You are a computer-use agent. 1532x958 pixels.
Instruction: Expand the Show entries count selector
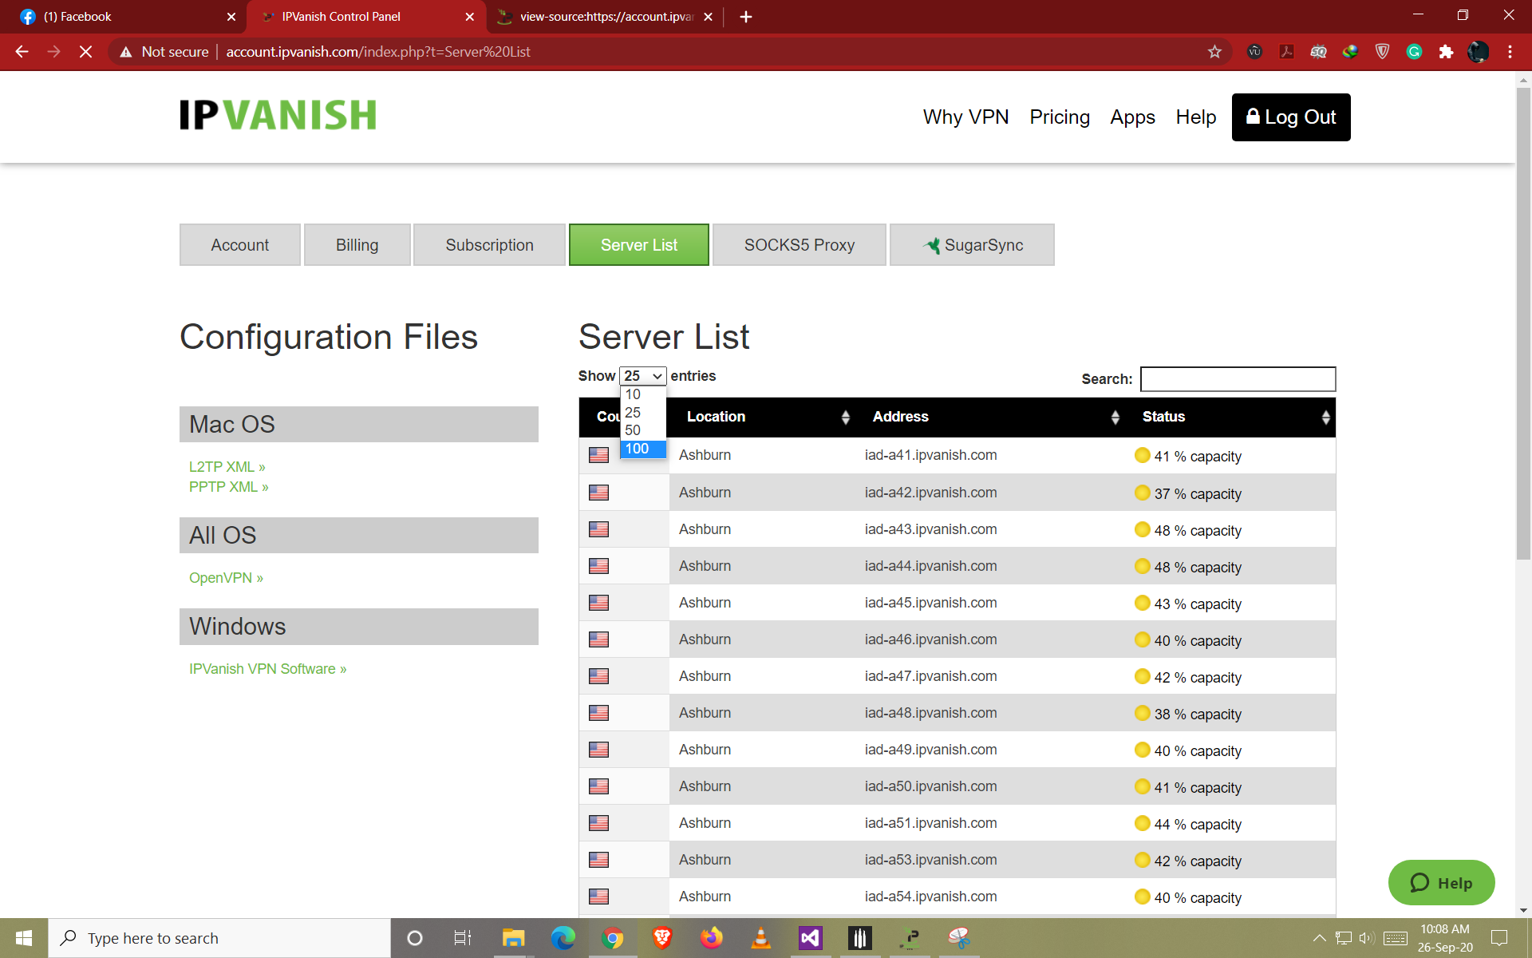click(x=642, y=375)
